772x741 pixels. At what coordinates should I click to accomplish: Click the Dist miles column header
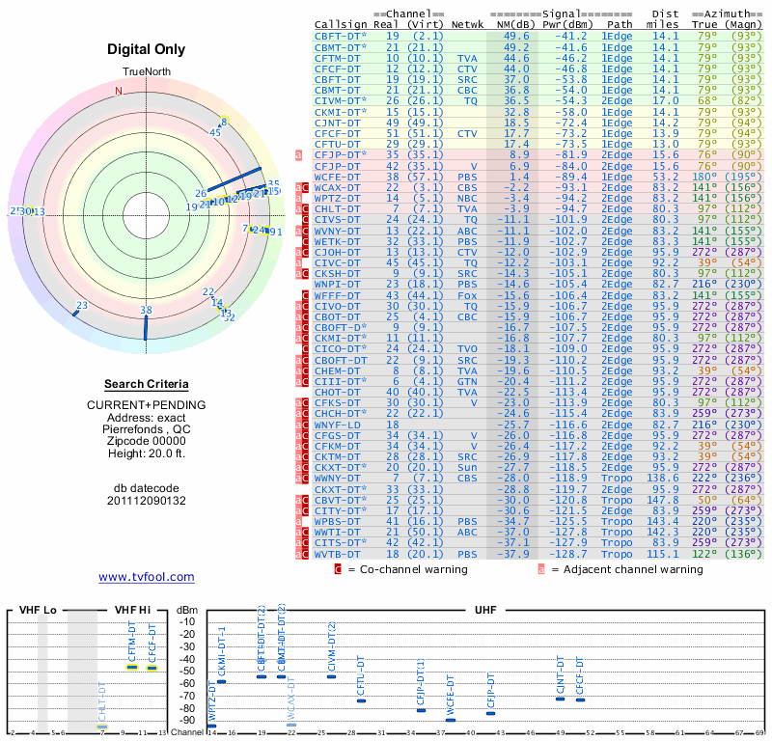click(662, 19)
